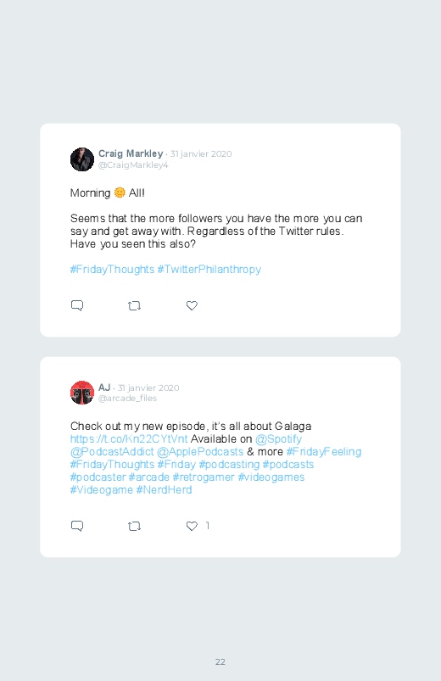This screenshot has height=681, width=441.
Task: Open AJ's red avatar picture
Action: coord(82,393)
